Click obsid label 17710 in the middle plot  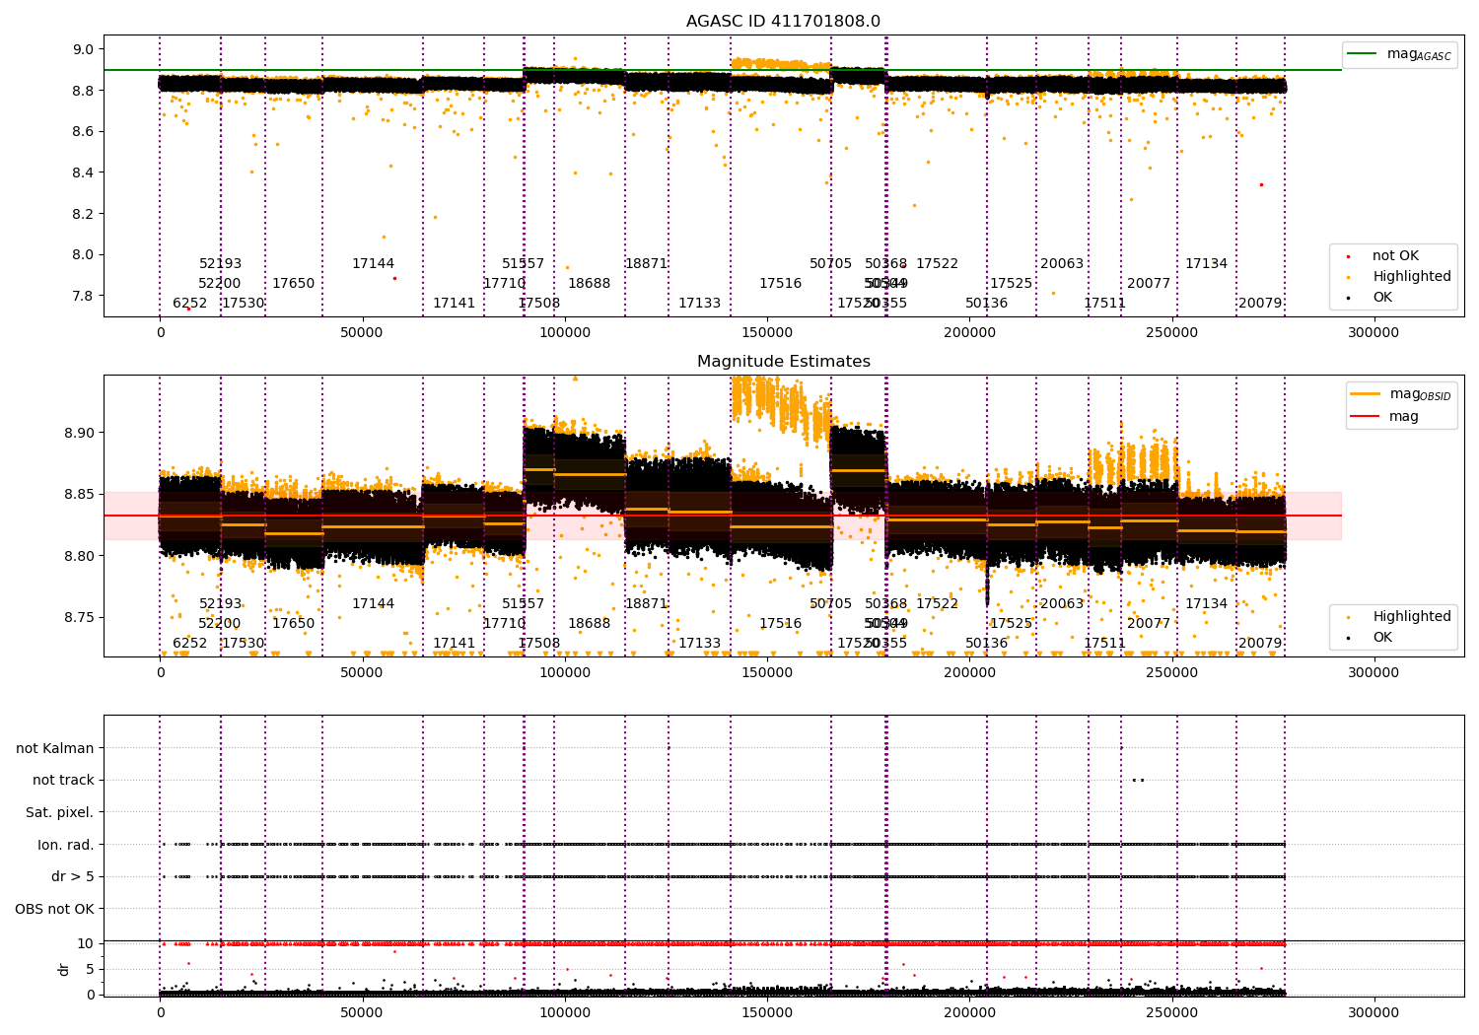click(504, 624)
